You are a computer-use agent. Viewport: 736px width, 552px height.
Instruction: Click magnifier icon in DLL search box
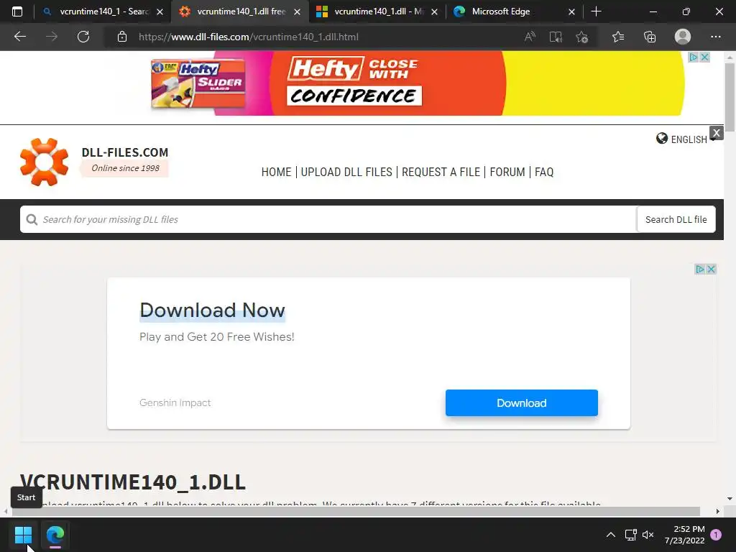32,219
